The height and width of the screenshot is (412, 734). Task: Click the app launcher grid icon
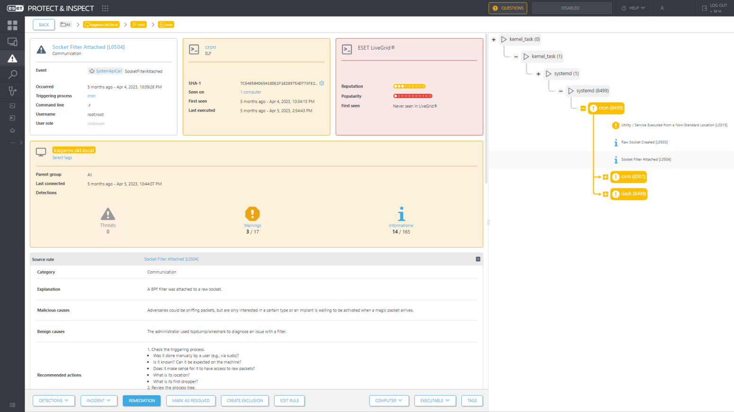[105, 8]
